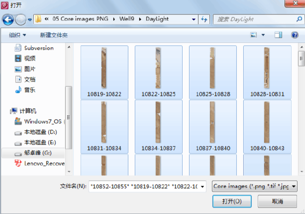The image size is (305, 214).
Task: Click the 取消 cancel button
Action: coord(277,202)
